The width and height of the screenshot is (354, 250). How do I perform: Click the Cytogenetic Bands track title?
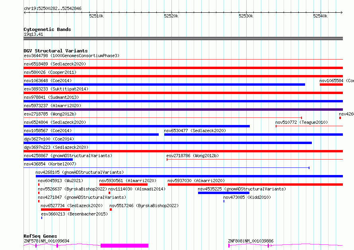pyautogui.click(x=47, y=29)
